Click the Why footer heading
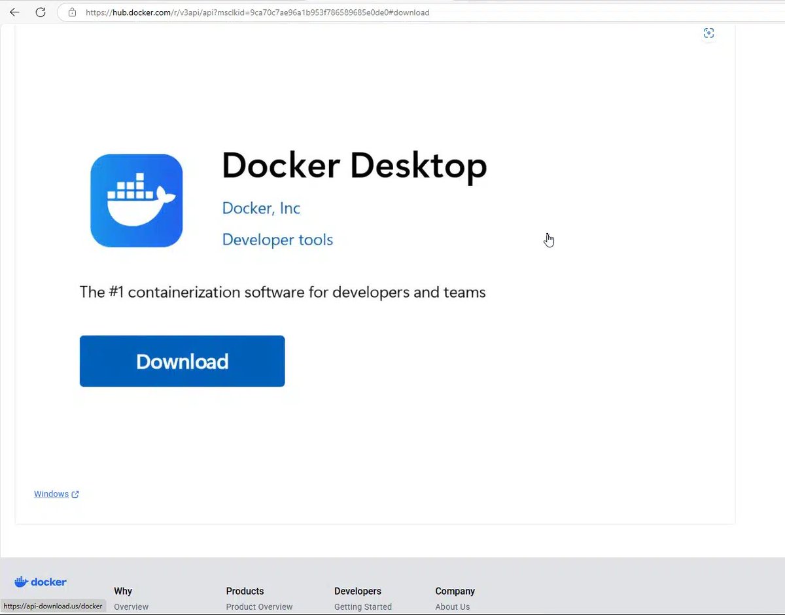 tap(123, 591)
